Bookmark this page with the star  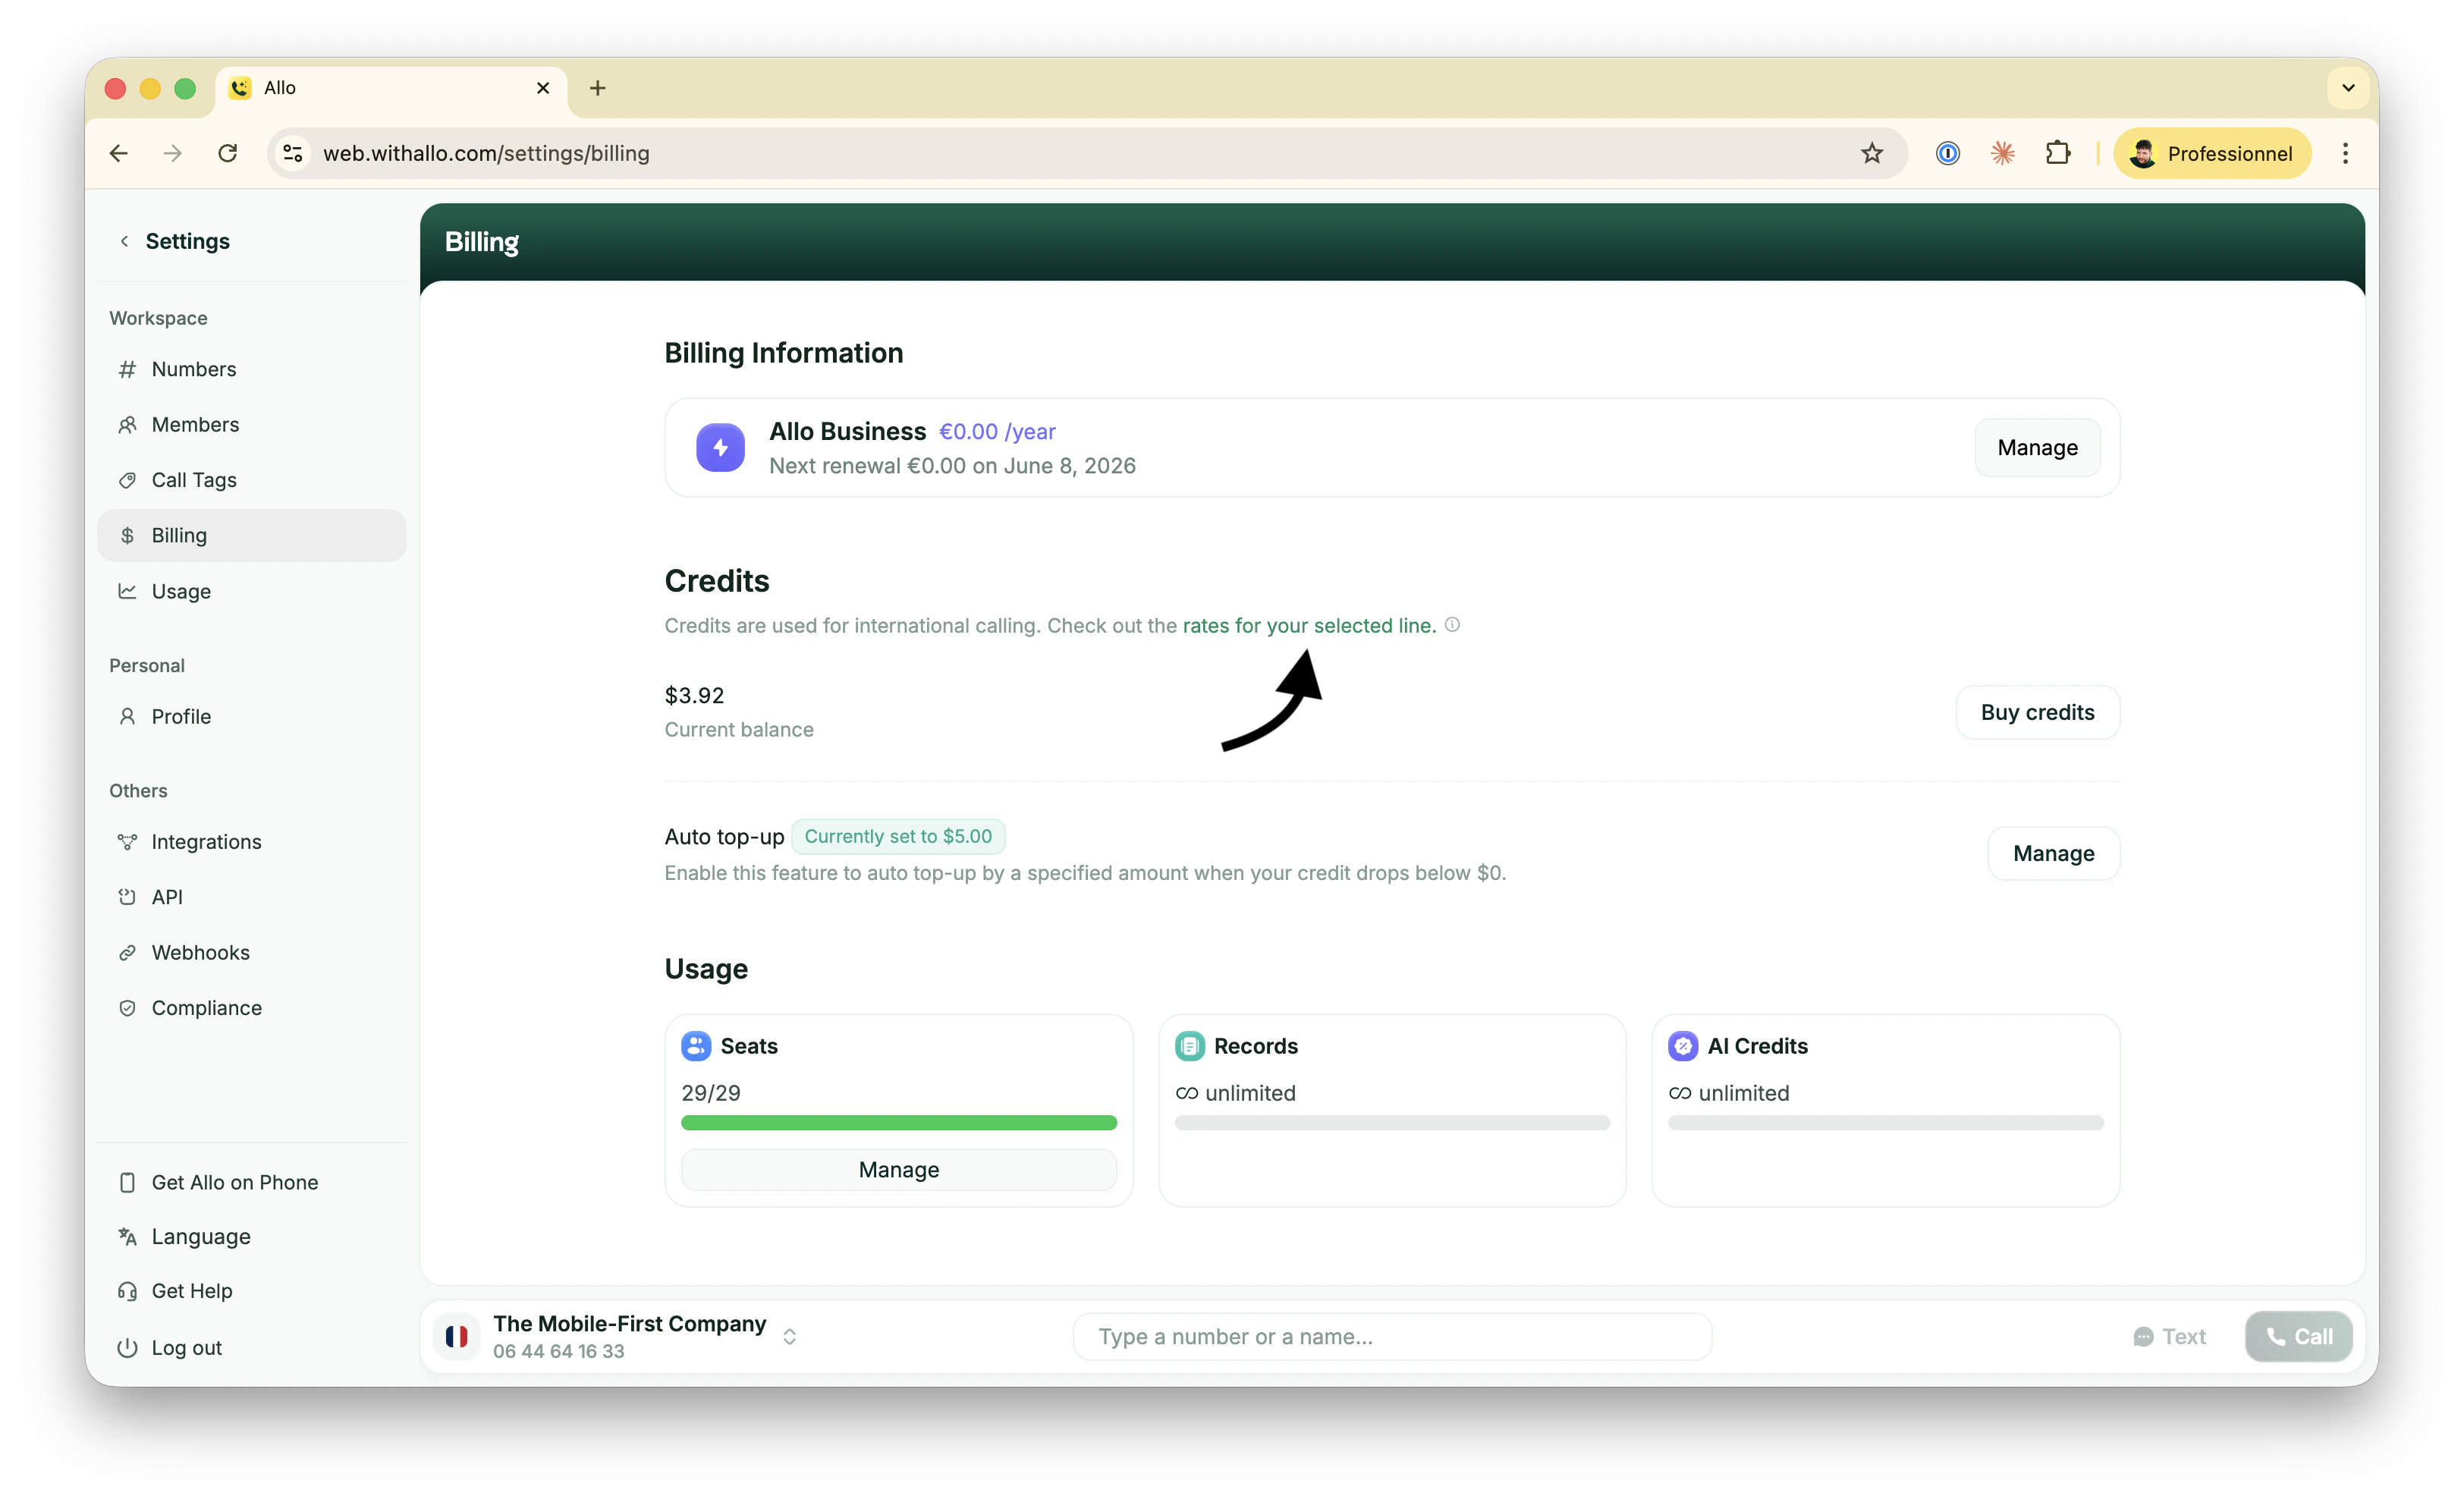(1871, 153)
